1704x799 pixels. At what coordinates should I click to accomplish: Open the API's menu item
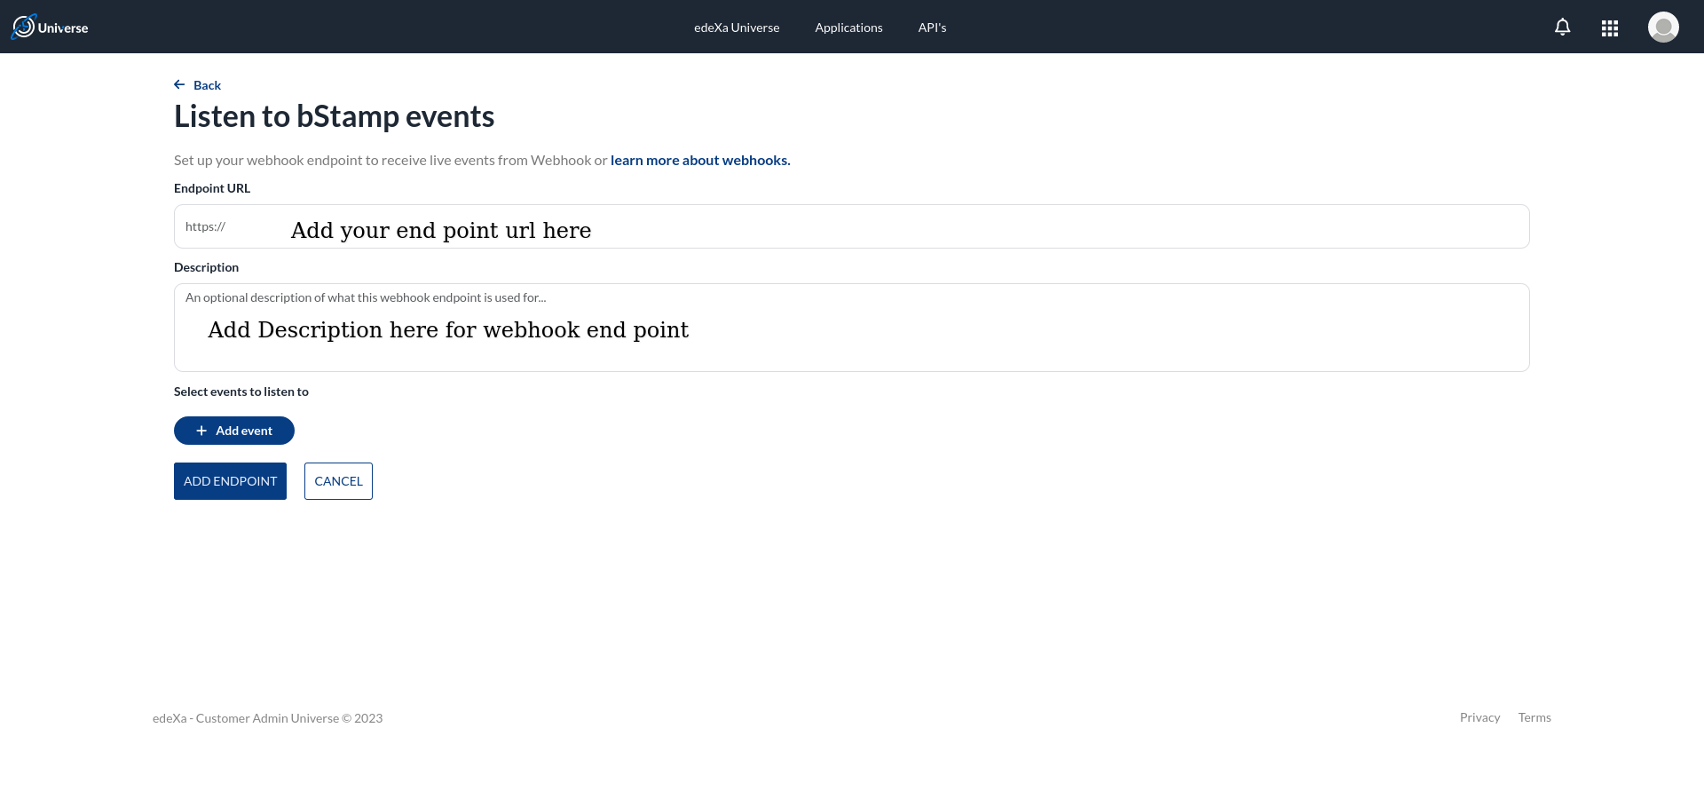click(x=932, y=28)
